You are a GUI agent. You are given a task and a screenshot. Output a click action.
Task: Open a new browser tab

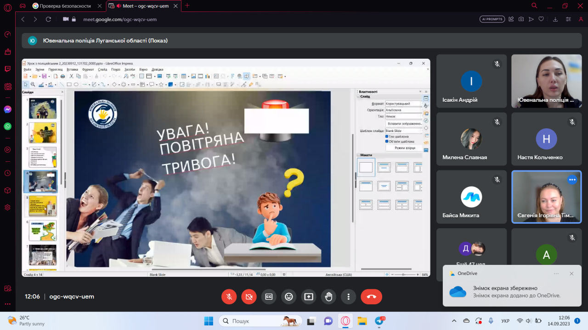[187, 5]
